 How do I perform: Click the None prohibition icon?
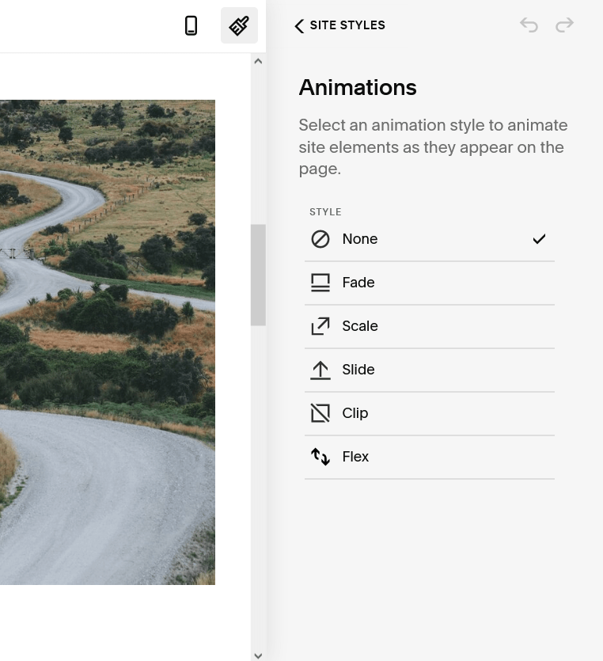[320, 239]
